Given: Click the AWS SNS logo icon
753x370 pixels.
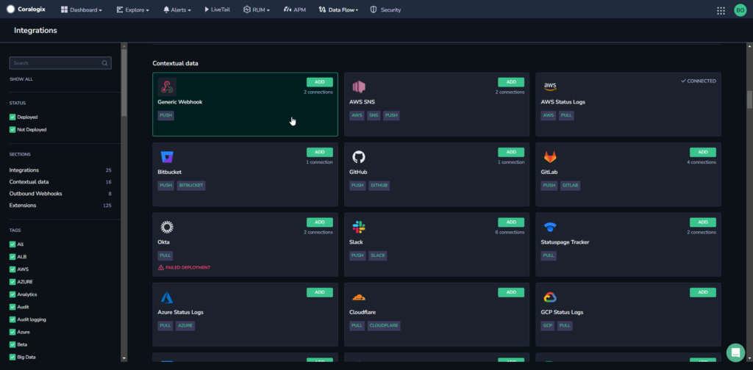Looking at the screenshot, I should 359,87.
